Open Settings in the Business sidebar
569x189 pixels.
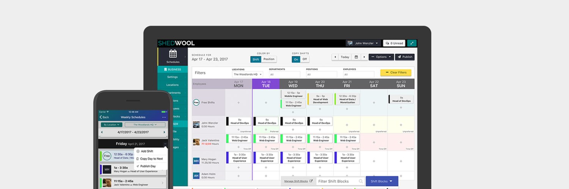pos(173,77)
